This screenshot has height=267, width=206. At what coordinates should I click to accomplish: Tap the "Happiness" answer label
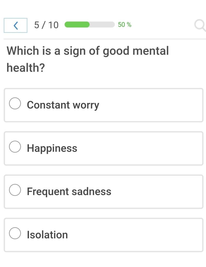[52, 148]
